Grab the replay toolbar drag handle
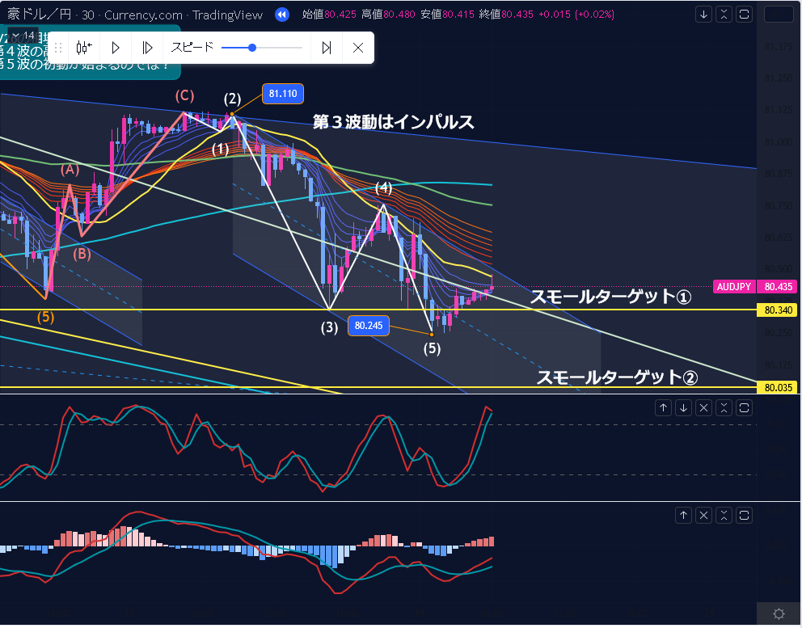Viewport: 802px width, 628px height. tap(57, 48)
